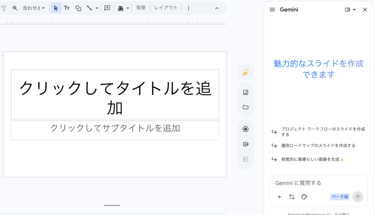Open the Gemini panel hamburger menu
The height and width of the screenshot is (215, 374).
click(272, 10)
